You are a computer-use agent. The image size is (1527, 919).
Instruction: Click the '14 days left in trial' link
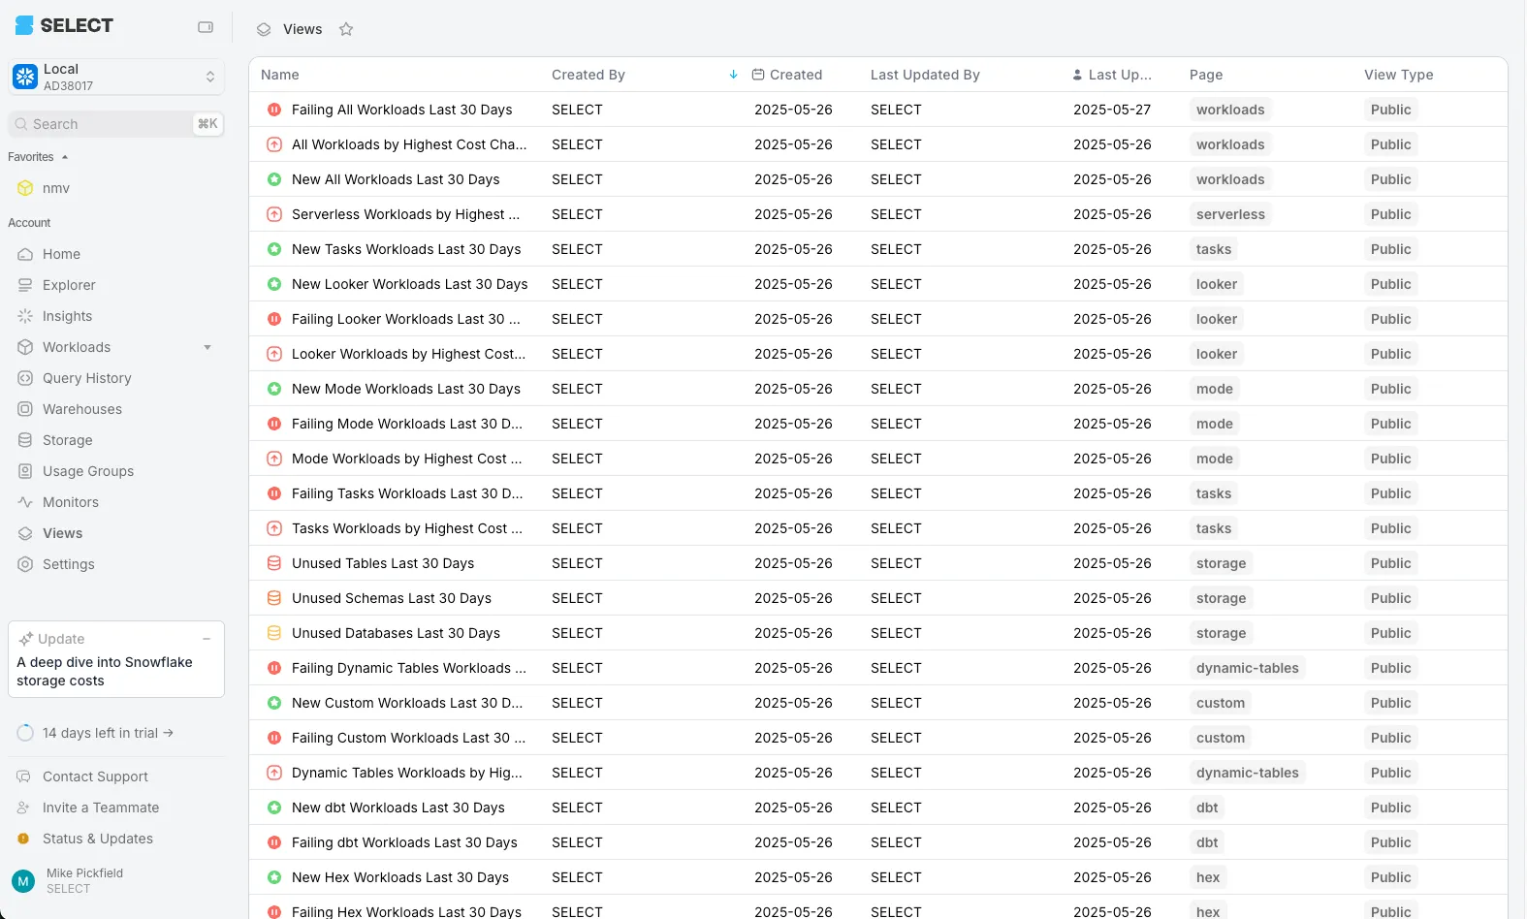108,733
